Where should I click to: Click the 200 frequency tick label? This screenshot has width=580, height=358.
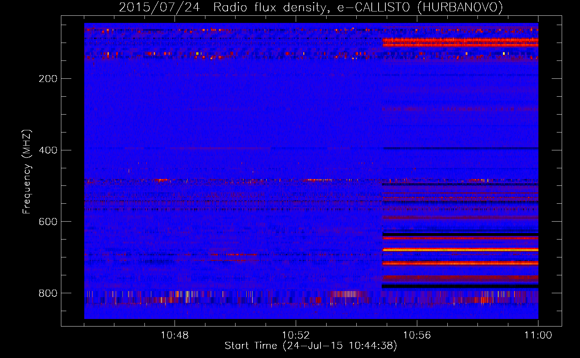(48, 79)
